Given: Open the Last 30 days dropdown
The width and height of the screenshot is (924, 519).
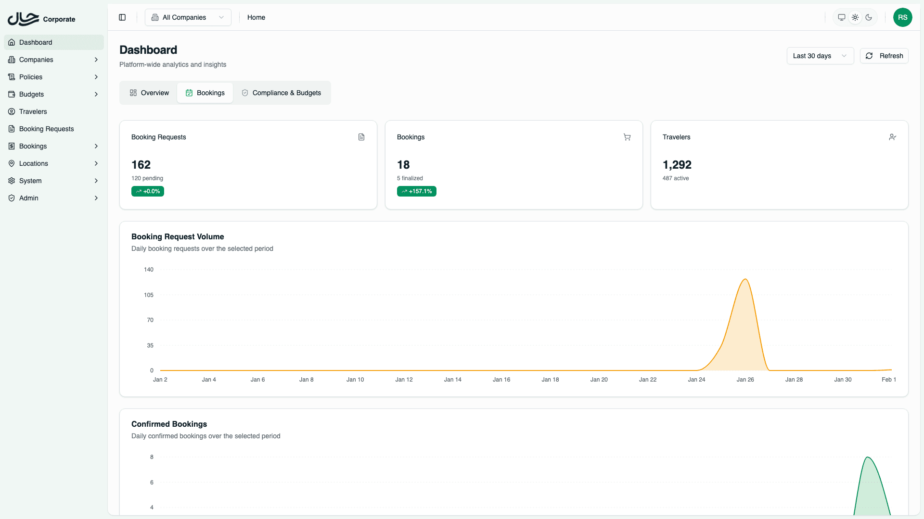Looking at the screenshot, I should [820, 56].
